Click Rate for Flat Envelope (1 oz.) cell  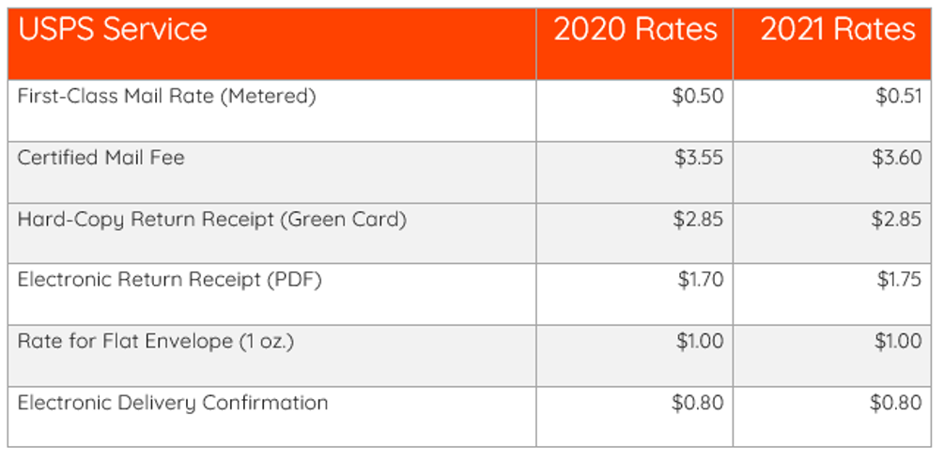point(271,356)
